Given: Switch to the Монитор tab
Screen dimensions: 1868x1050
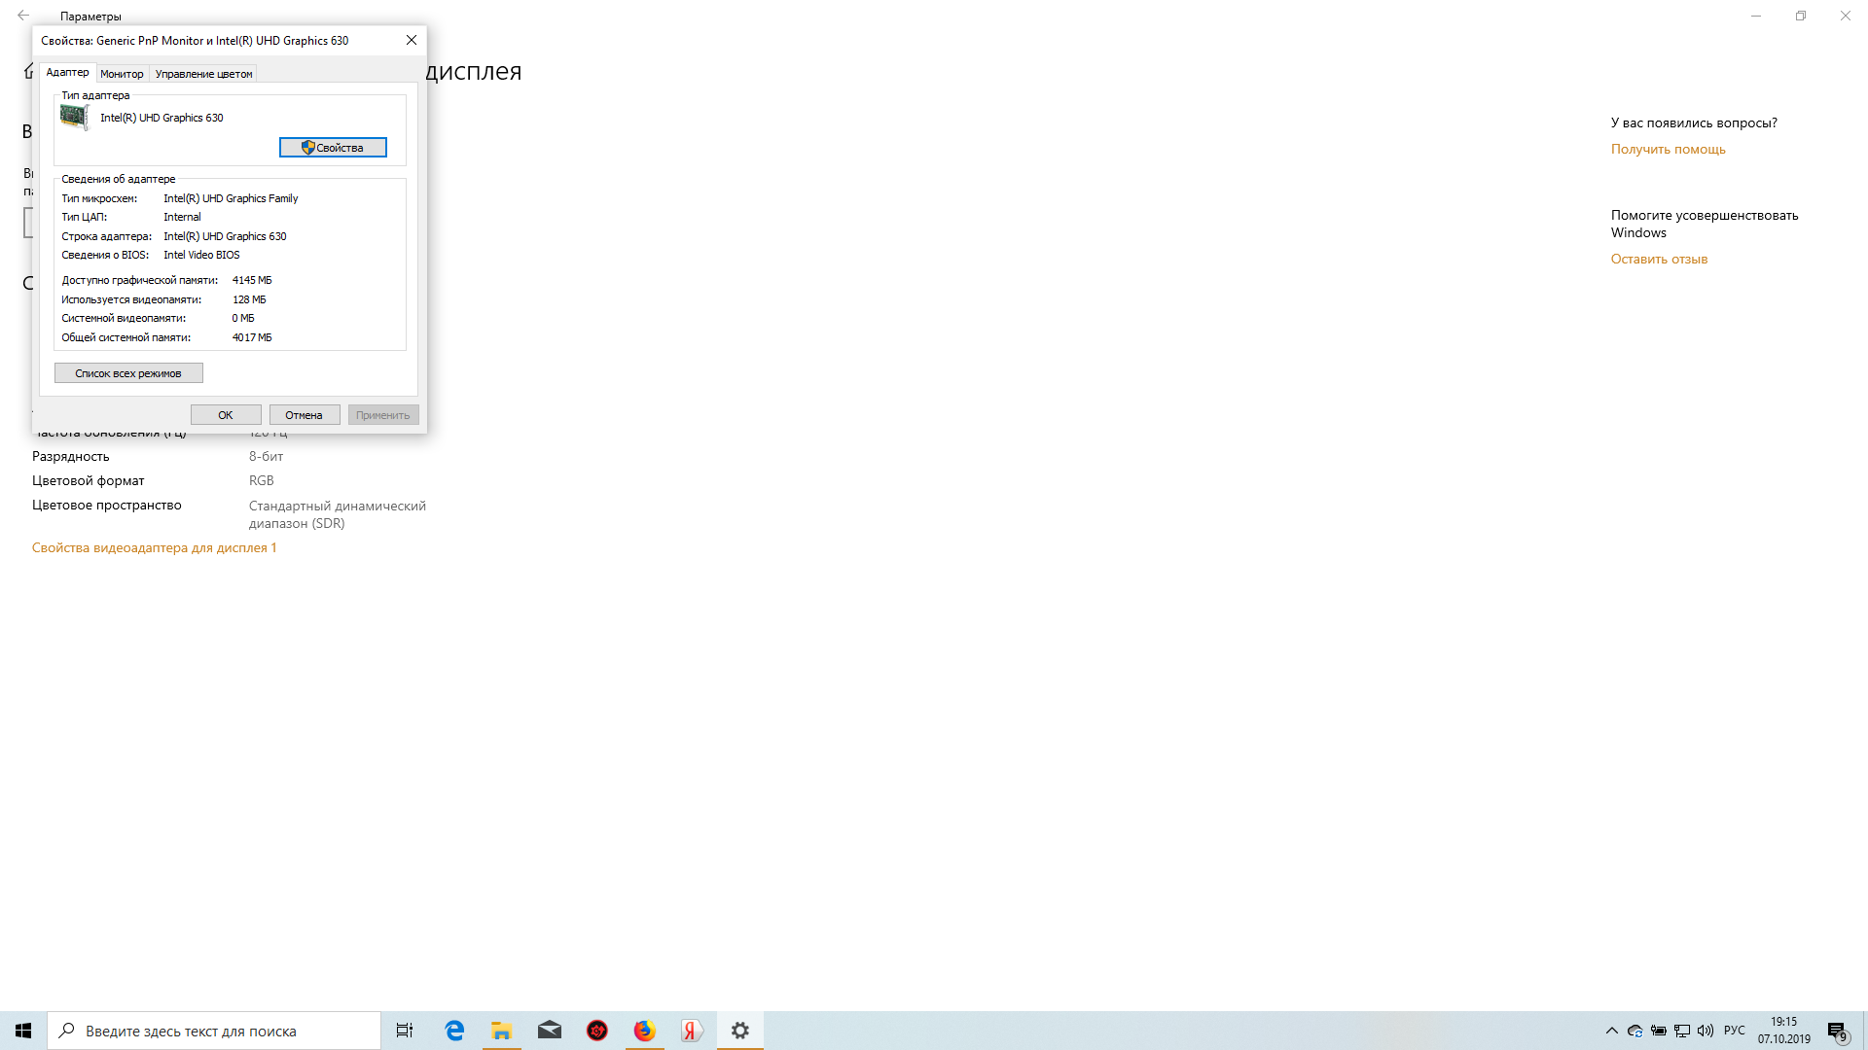Looking at the screenshot, I should tap(122, 74).
